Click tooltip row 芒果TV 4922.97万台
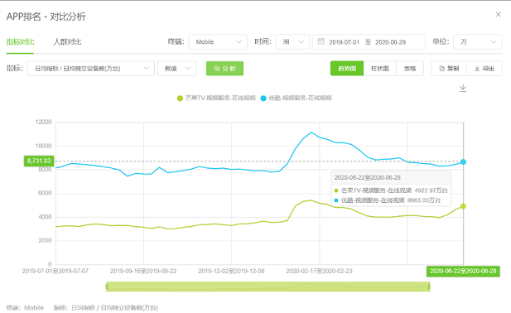This screenshot has height=313, width=511. [x=391, y=190]
